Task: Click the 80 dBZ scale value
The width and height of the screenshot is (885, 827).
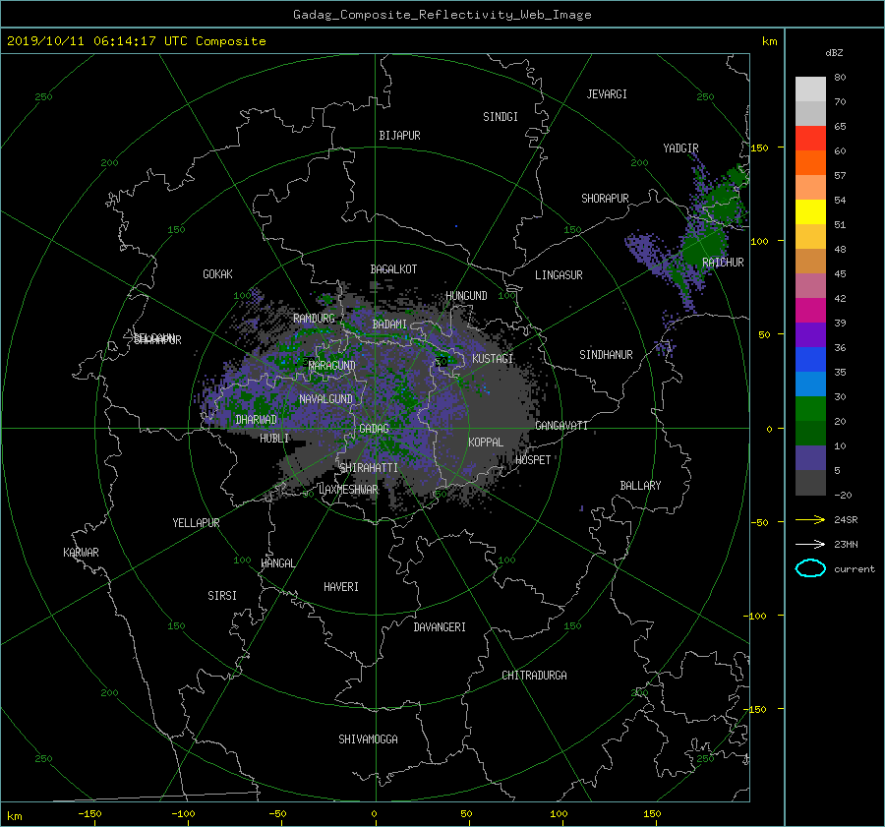Action: point(840,78)
